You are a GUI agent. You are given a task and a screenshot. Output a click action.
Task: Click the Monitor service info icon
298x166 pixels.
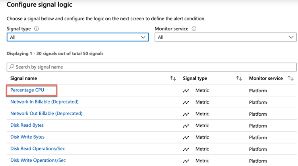pyautogui.click(x=194, y=29)
